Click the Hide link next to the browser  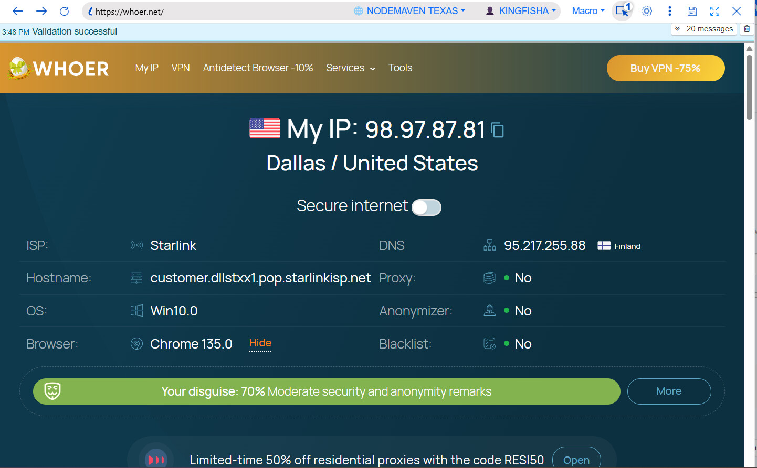pyautogui.click(x=260, y=343)
